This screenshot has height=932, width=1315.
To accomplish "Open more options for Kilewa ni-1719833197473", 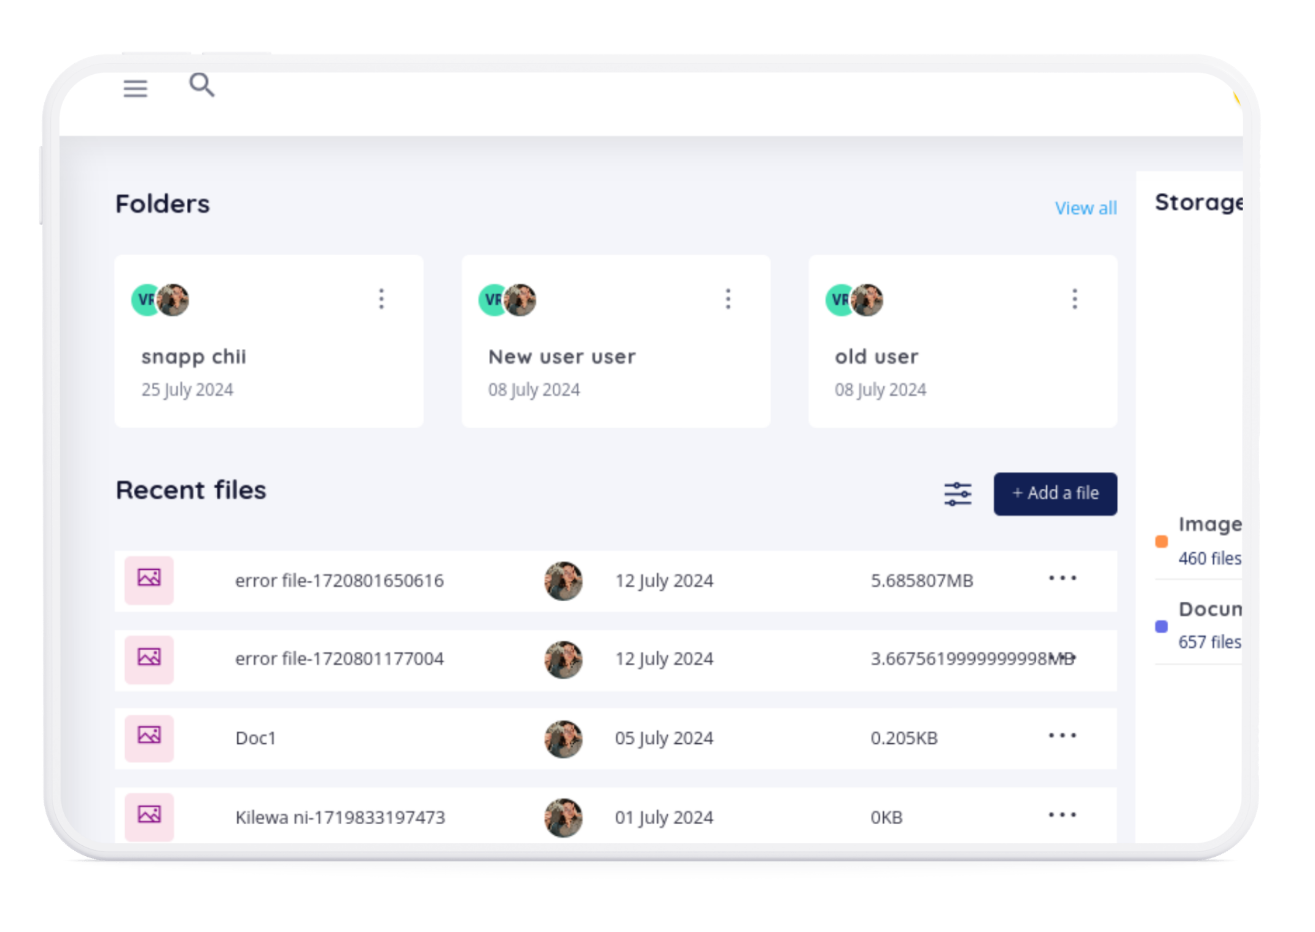I will pos(1062,815).
